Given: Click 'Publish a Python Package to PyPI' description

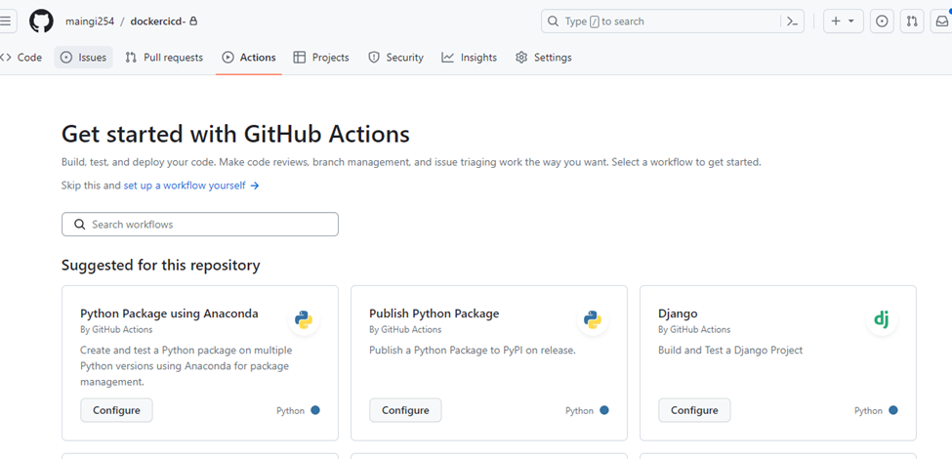Looking at the screenshot, I should pos(473,351).
